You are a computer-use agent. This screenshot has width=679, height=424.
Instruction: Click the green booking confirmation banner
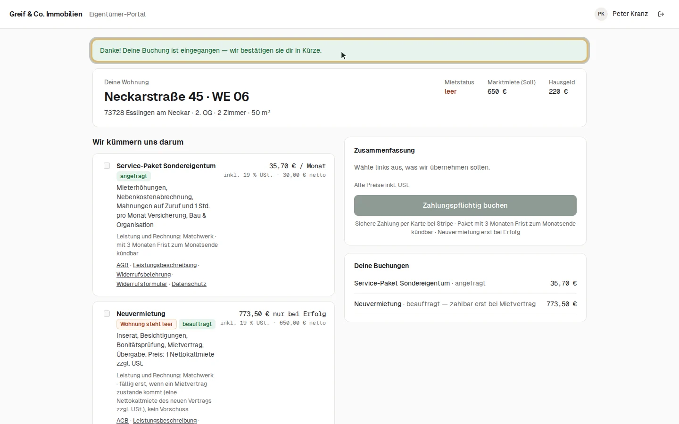click(339, 50)
